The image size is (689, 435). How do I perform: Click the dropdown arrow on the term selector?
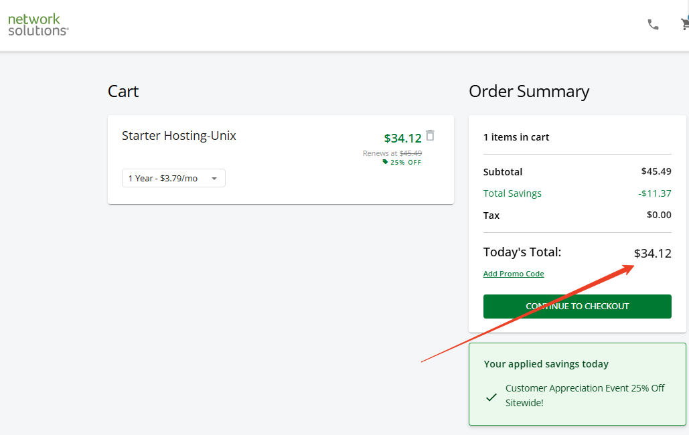click(214, 179)
